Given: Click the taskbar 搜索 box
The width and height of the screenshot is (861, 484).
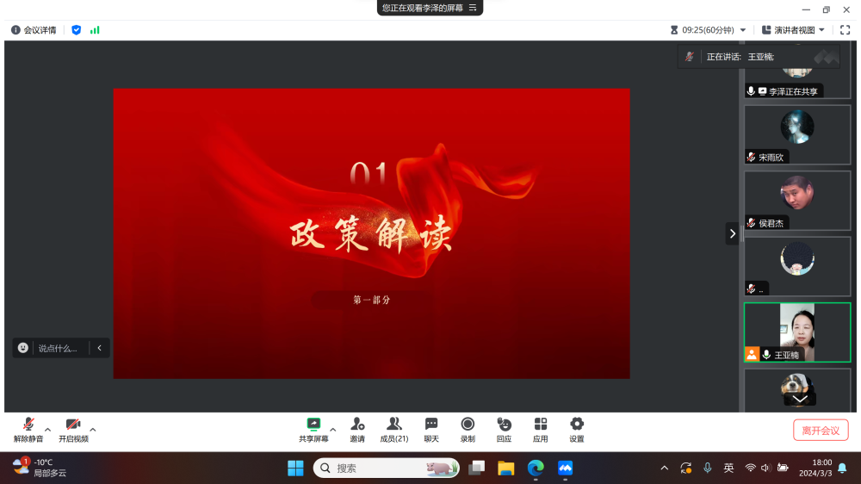Looking at the screenshot, I should point(386,468).
